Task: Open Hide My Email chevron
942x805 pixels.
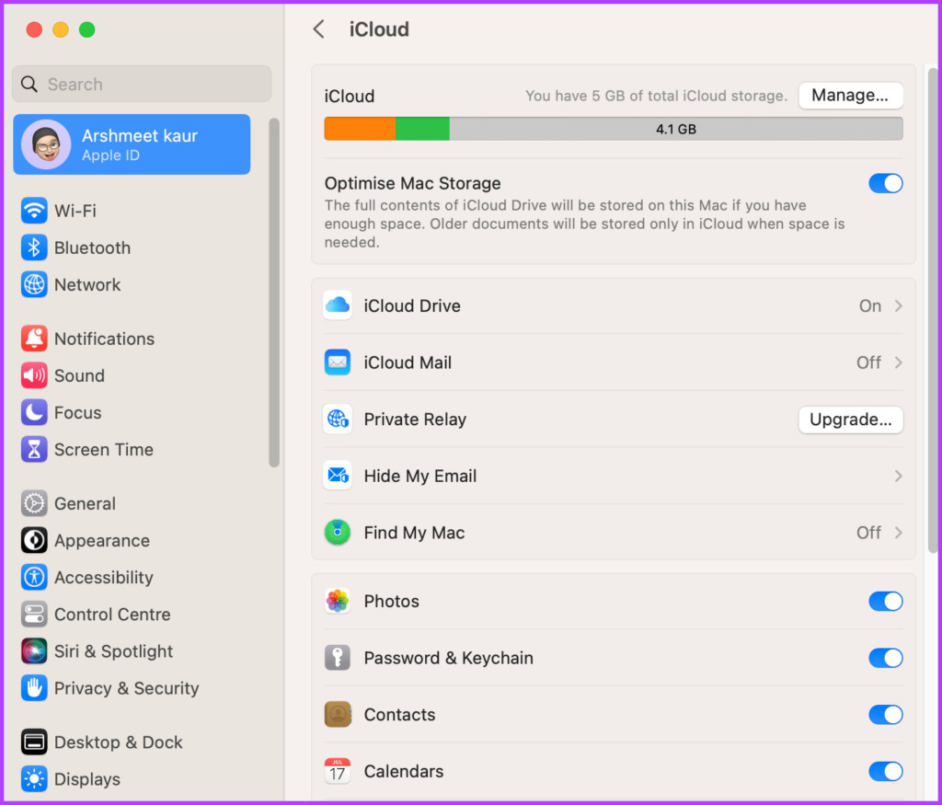Action: [898, 476]
